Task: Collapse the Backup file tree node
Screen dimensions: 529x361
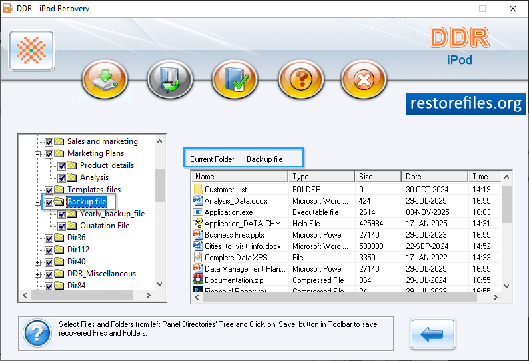Action: (38, 202)
